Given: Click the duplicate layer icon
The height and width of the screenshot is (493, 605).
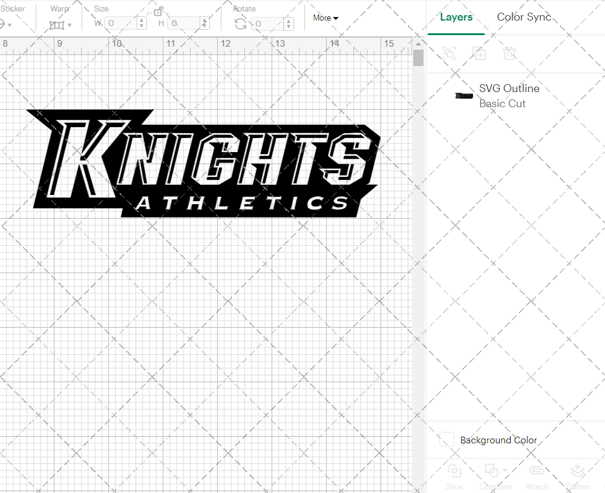Looking at the screenshot, I should point(480,53).
